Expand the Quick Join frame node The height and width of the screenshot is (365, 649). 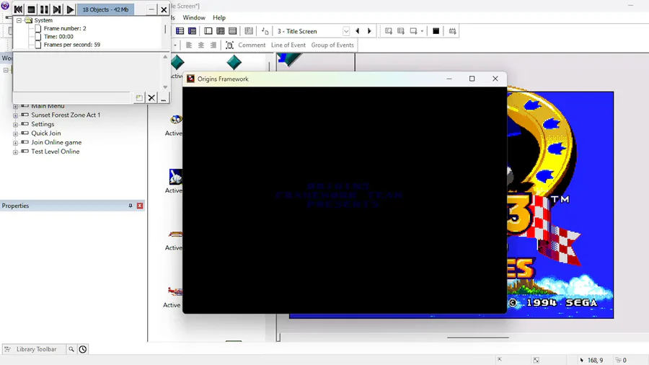15,133
